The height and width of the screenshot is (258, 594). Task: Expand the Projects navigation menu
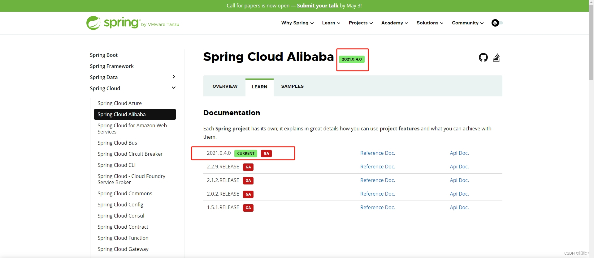(x=361, y=23)
